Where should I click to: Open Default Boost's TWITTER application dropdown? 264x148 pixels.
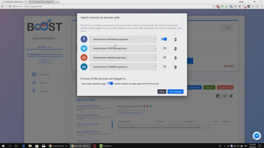point(123,48)
